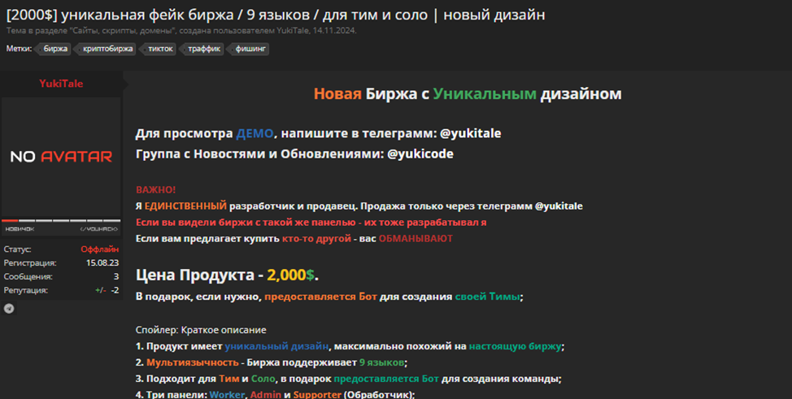Click the «+/-» reputation control
792x399 pixels.
tap(101, 290)
